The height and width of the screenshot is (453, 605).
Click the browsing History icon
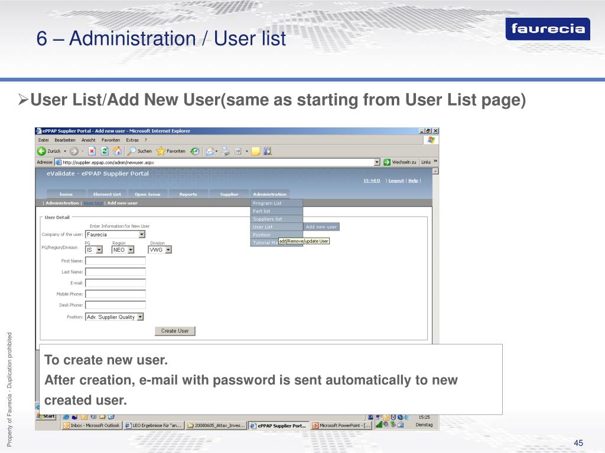(195, 151)
